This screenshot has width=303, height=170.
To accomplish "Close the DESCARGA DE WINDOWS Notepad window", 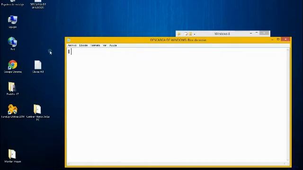I will coord(285,39).
